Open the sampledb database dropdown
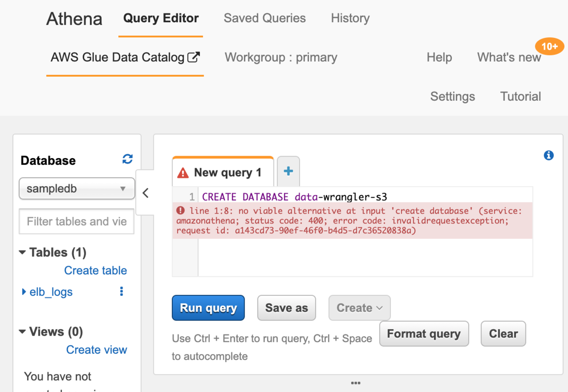This screenshot has height=392, width=568. click(77, 189)
